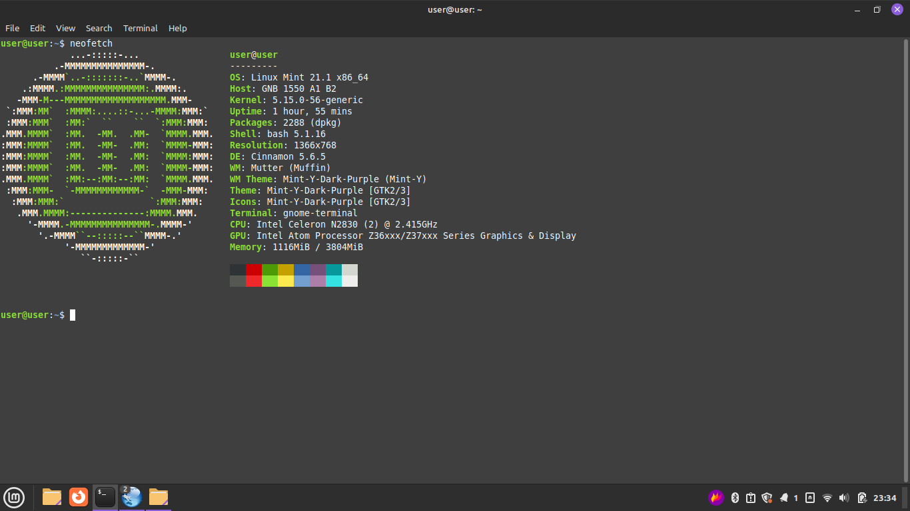Open the Wi-Fi network tray icon

(827, 498)
